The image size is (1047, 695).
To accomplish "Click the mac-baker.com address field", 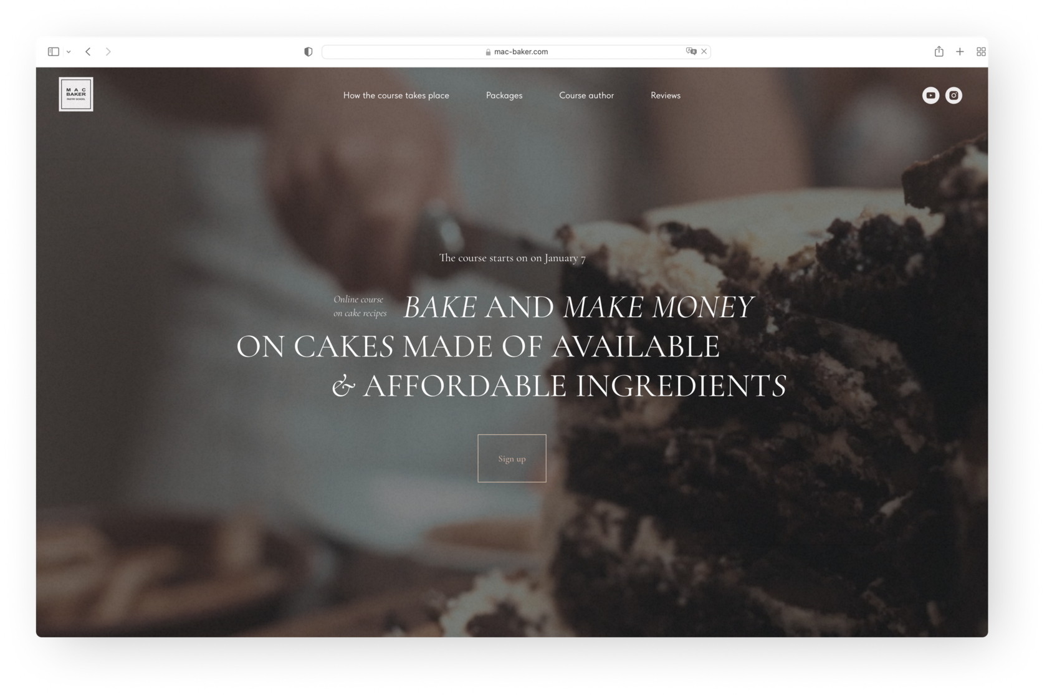I will (516, 52).
